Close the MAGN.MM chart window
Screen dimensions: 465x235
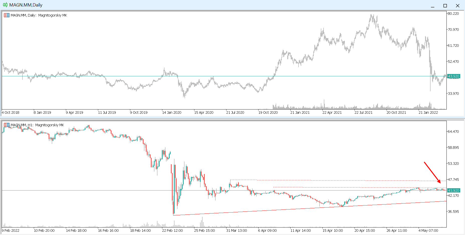[x=457, y=5]
